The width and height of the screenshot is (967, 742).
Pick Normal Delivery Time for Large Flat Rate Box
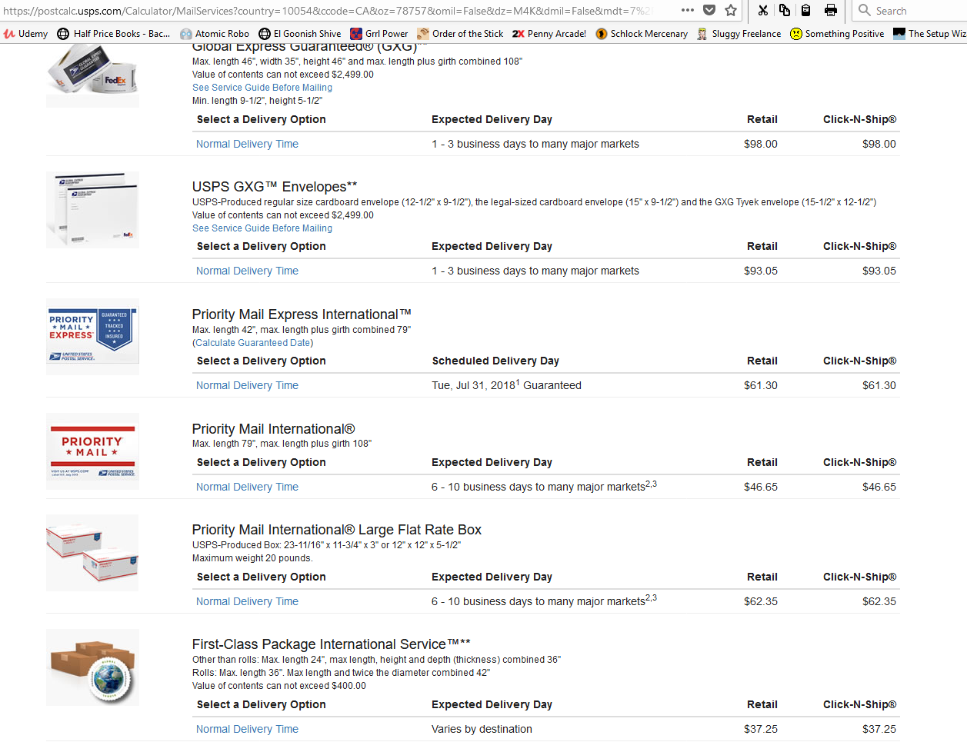point(247,601)
